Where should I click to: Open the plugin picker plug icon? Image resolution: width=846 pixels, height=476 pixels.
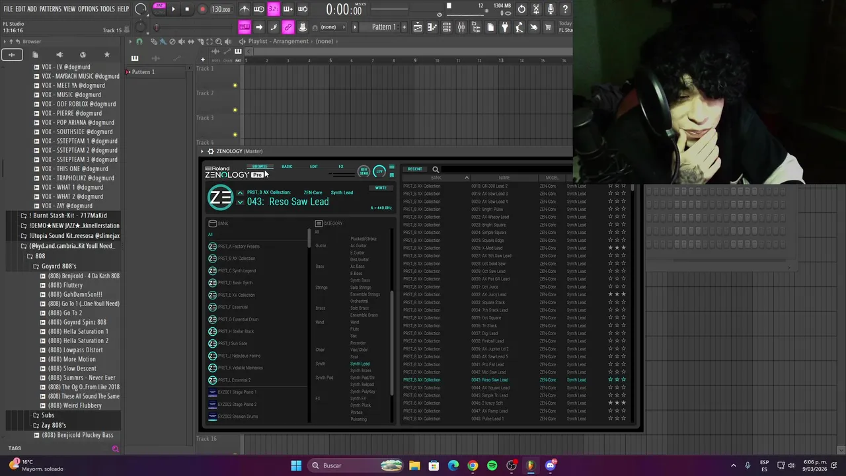pyautogui.click(x=505, y=27)
